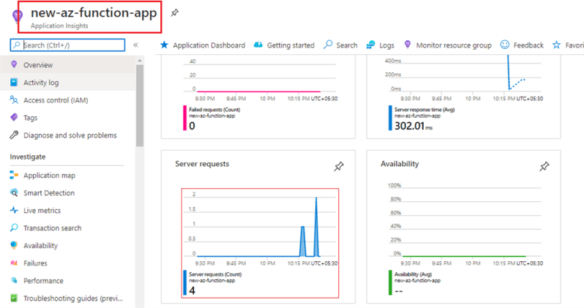Pin new-az-function-app resource to dashboard
Viewport: 584px width, 308px height.
click(174, 13)
